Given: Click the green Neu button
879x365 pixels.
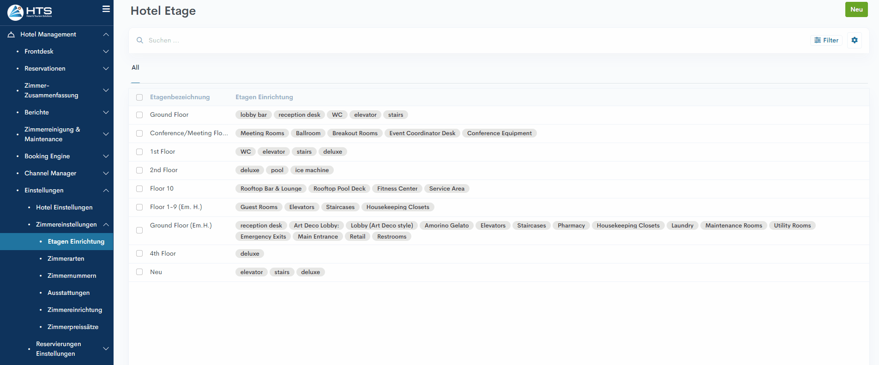Looking at the screenshot, I should click(856, 9).
